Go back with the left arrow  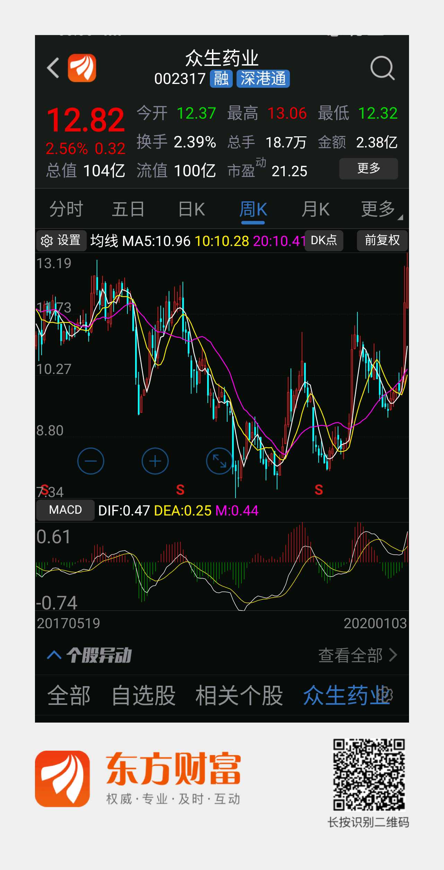pyautogui.click(x=53, y=68)
